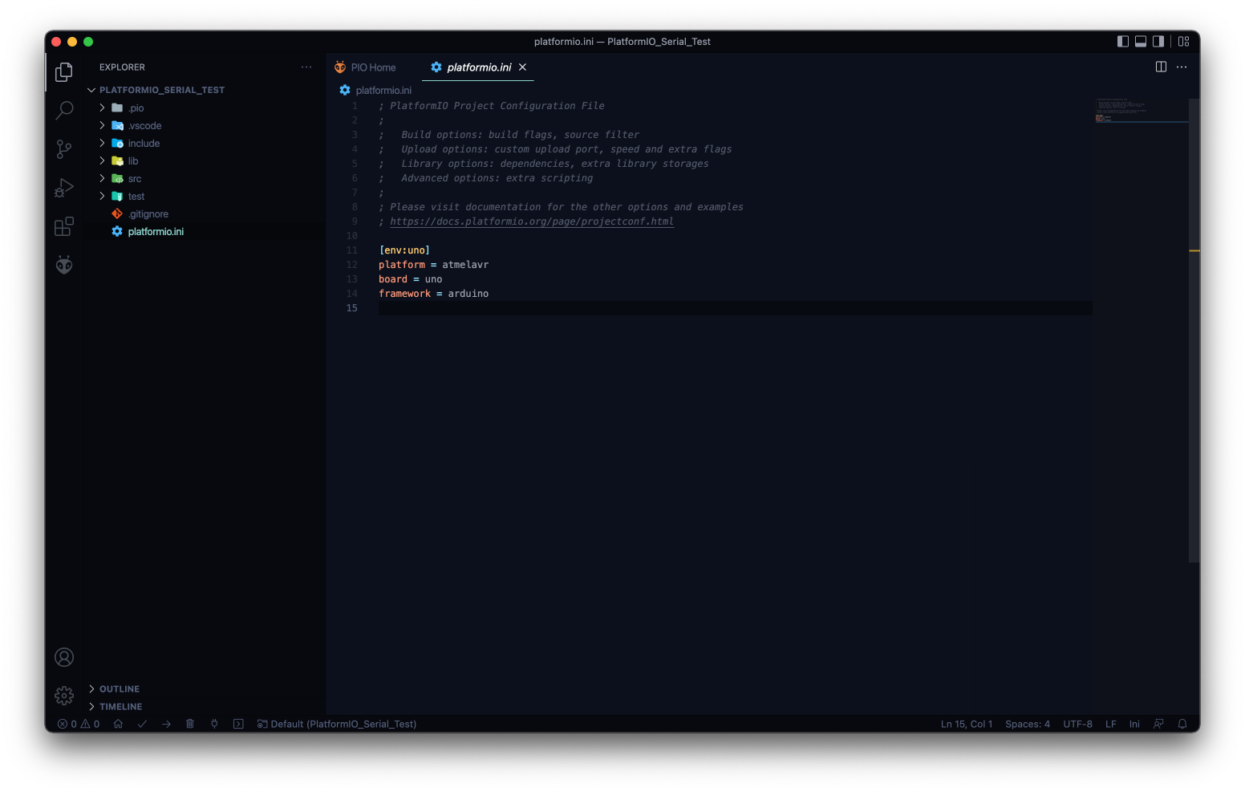This screenshot has width=1245, height=792.
Task: Click the PlatformIO Upload arrow icon
Action: [x=166, y=724]
